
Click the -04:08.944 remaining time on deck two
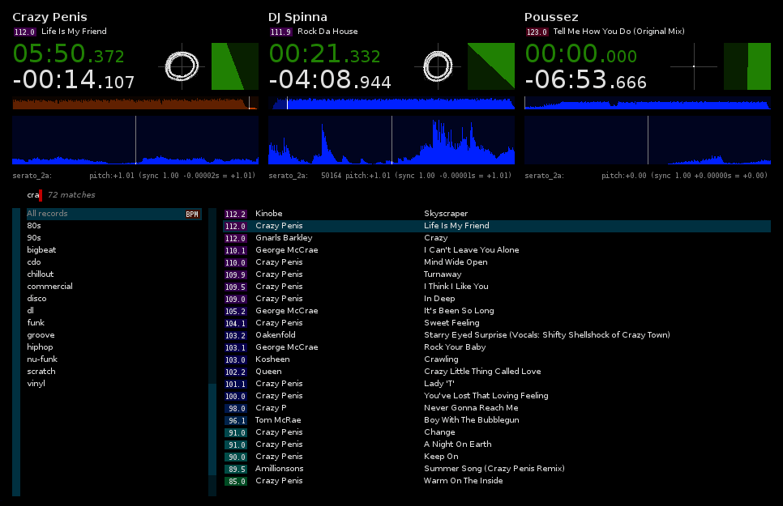(330, 80)
